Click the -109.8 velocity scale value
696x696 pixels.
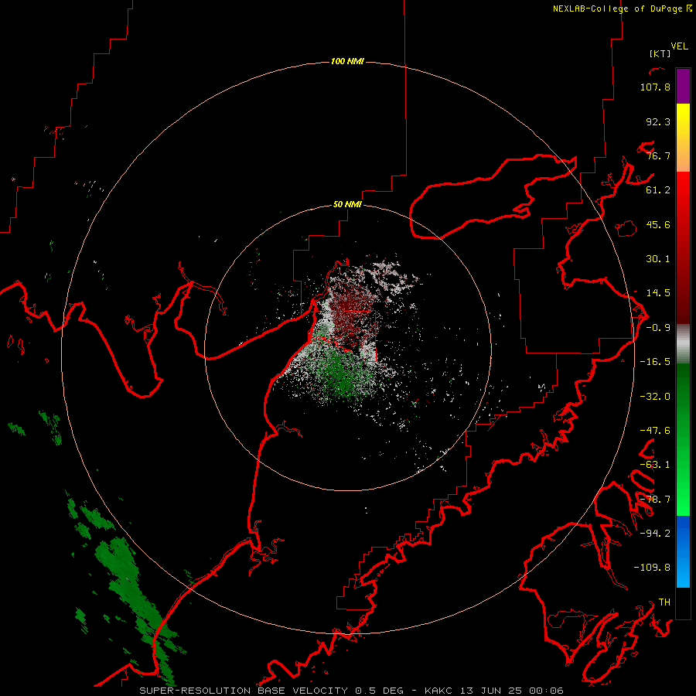tap(652, 568)
